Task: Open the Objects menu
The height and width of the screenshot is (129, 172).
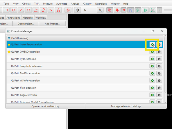Action: [x=26, y=4]
